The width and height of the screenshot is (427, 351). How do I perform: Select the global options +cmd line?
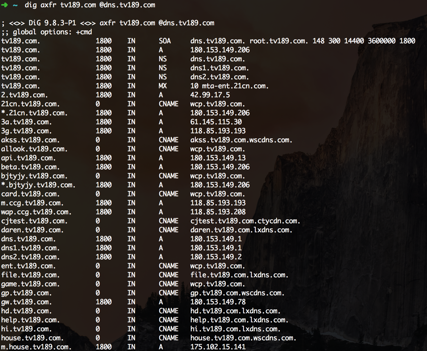pyautogui.click(x=47, y=32)
